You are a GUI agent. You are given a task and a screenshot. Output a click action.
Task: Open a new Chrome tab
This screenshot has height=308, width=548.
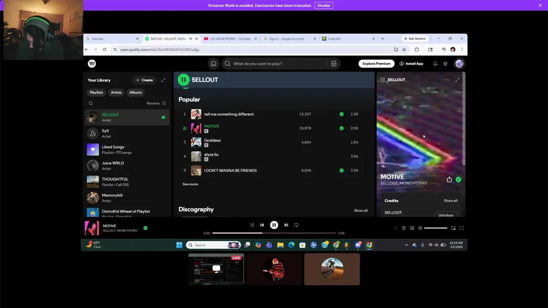pyautogui.click(x=382, y=39)
